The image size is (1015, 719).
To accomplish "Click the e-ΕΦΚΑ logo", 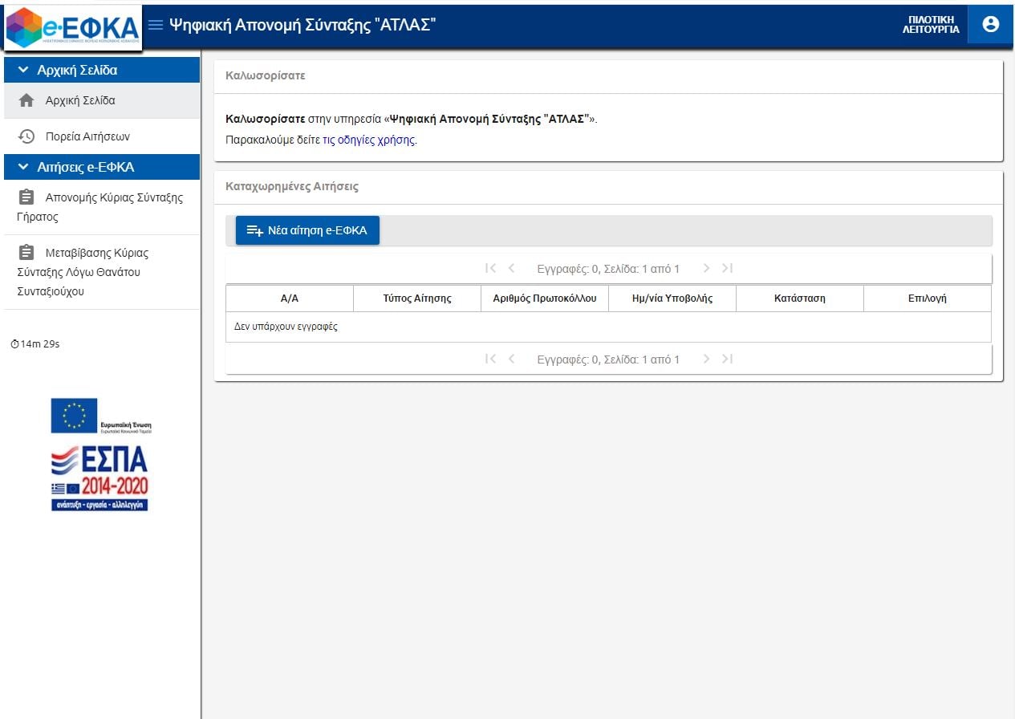I will [x=72, y=27].
